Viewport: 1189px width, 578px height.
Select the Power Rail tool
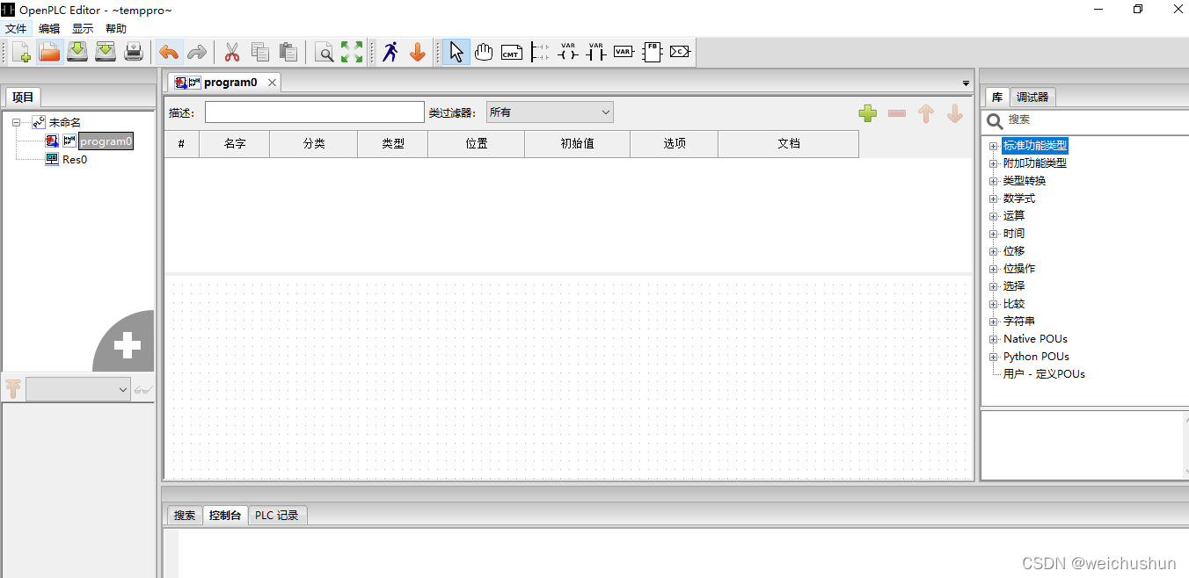pyautogui.click(x=539, y=52)
